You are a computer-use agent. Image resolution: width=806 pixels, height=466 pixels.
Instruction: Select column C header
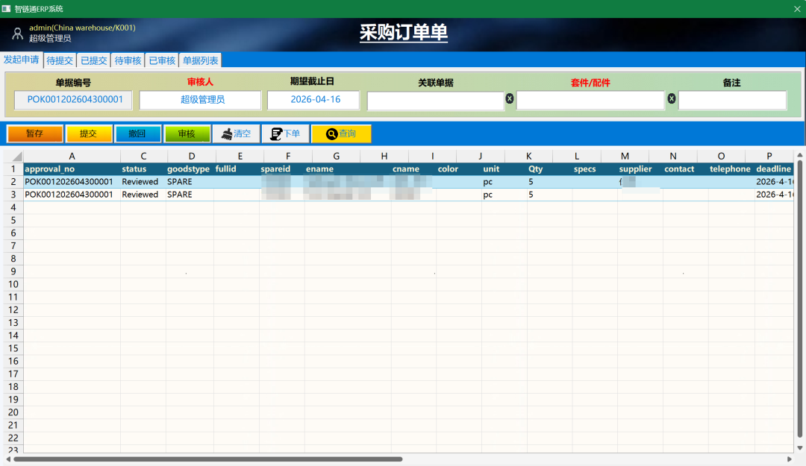[x=143, y=156]
